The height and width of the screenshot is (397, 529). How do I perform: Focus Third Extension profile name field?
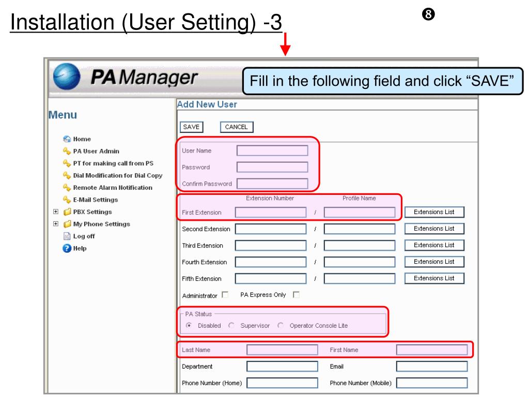pyautogui.click(x=360, y=246)
